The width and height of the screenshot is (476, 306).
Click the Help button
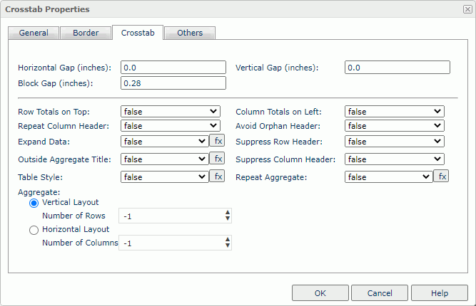439,293
